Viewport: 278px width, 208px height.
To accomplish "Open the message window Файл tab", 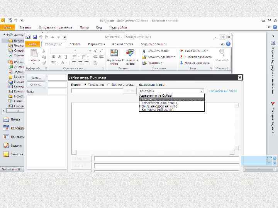I will 32,44.
